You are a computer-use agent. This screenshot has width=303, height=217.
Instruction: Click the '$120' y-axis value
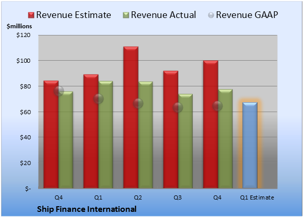(23, 35)
